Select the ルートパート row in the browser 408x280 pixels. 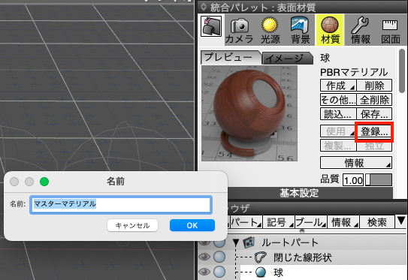pyautogui.click(x=302, y=242)
